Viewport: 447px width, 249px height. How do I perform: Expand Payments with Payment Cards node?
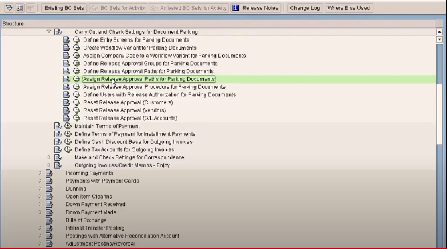[x=40, y=181]
